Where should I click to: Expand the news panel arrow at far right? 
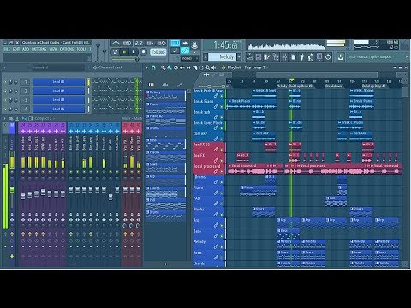(407, 57)
